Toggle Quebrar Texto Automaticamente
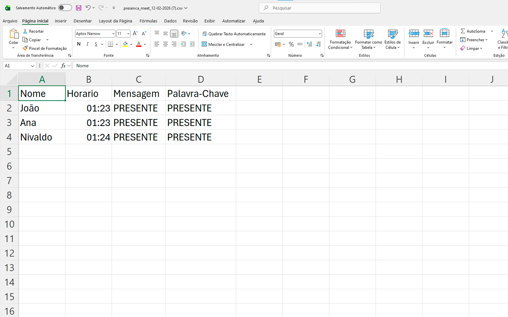Image resolution: width=508 pixels, height=317 pixels. point(234,34)
